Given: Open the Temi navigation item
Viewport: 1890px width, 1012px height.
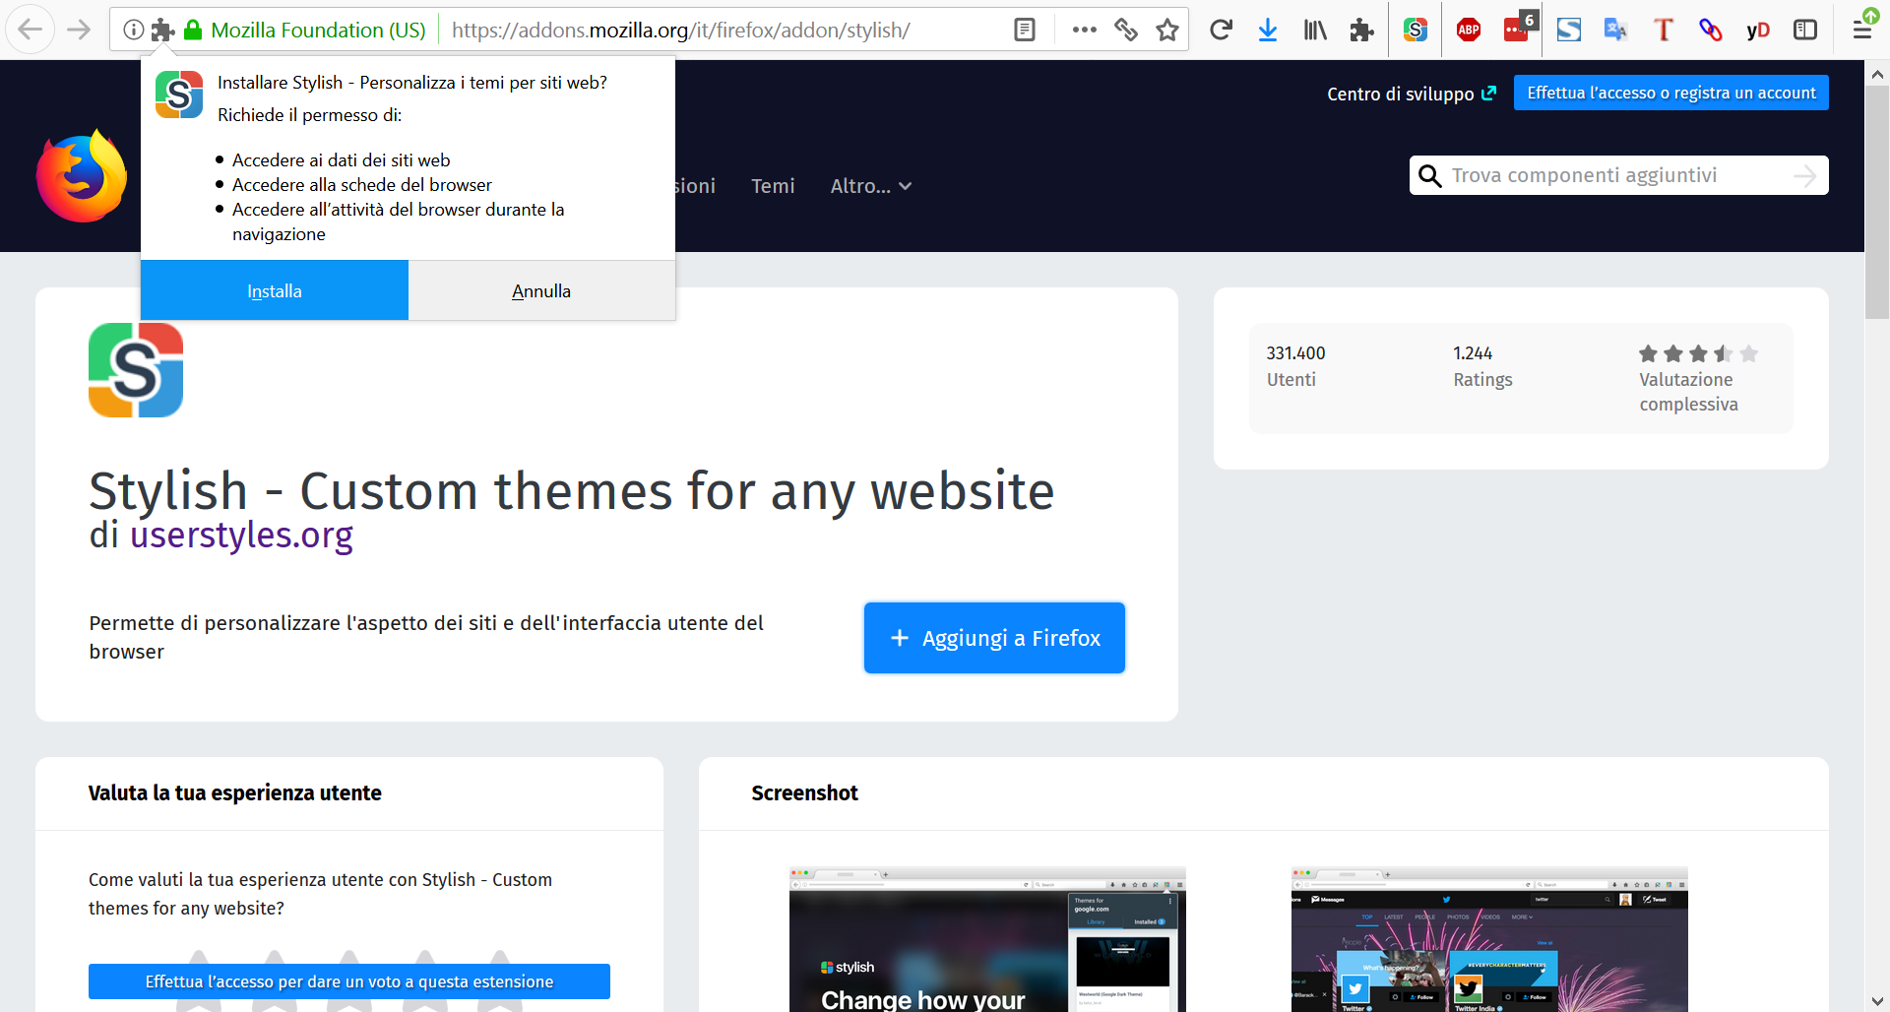Looking at the screenshot, I should pyautogui.click(x=773, y=186).
